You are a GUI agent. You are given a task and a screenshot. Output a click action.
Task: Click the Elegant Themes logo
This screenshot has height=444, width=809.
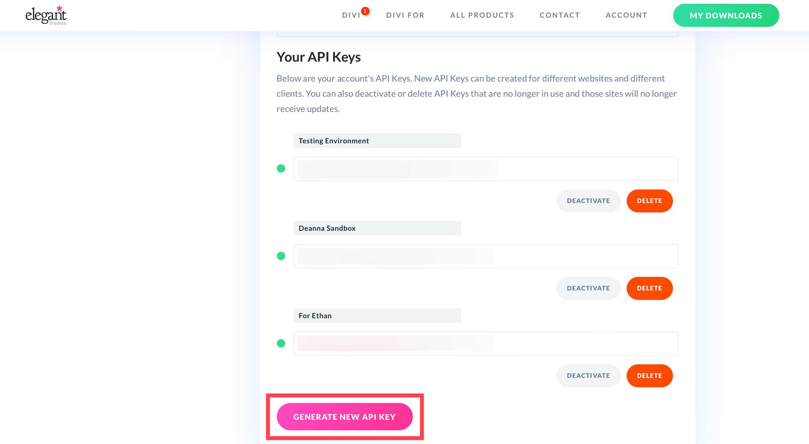tap(45, 15)
